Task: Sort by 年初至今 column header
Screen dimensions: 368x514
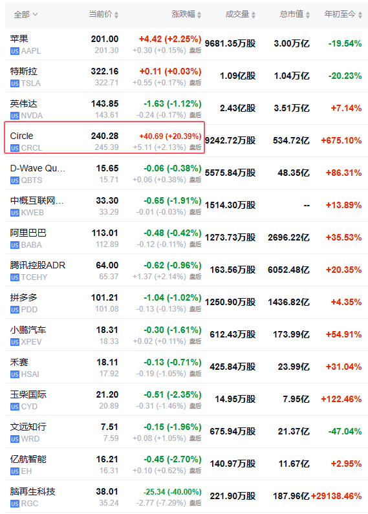Action: pos(343,14)
